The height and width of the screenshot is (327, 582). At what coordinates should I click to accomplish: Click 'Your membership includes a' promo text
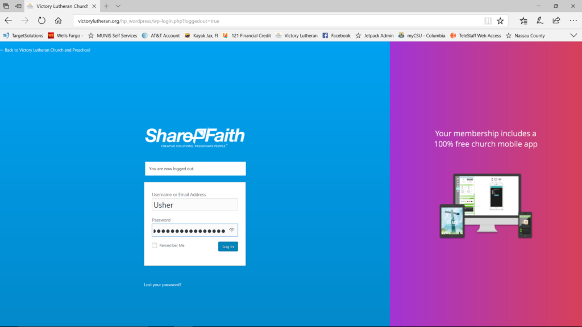tap(485, 133)
